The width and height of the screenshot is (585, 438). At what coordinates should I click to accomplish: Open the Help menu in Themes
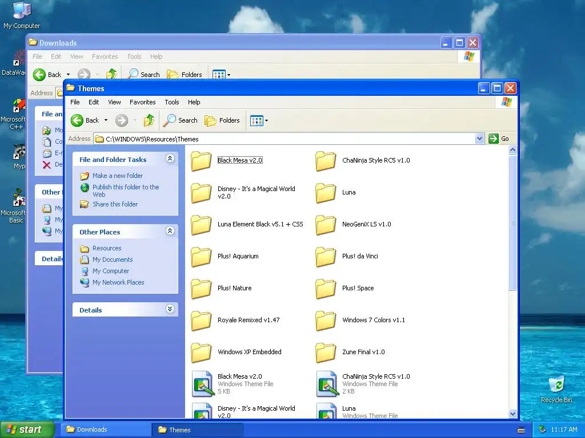click(194, 102)
